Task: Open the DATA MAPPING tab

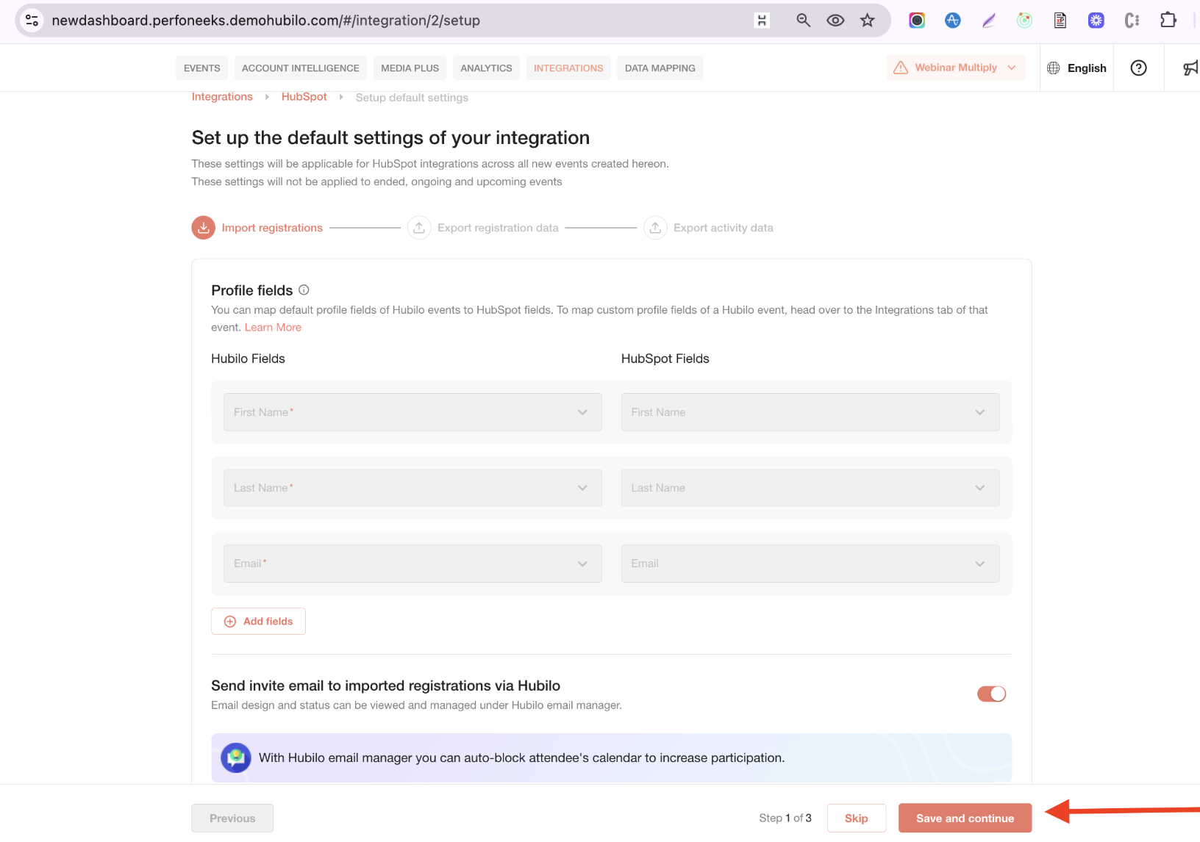Action: pos(660,68)
